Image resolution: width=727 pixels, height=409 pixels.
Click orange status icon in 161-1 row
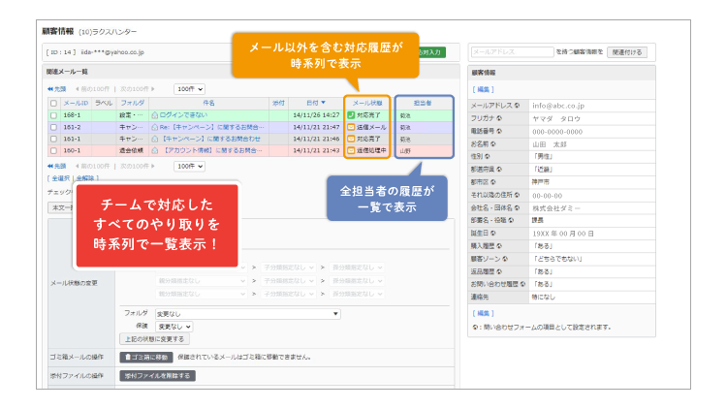(x=351, y=139)
